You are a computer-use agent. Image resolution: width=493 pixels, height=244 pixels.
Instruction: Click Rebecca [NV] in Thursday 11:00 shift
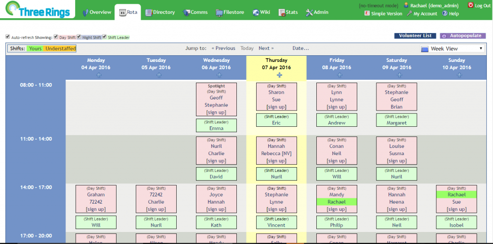[x=276, y=153]
